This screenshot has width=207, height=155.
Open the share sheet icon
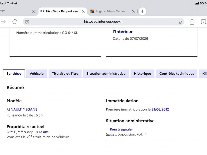[192, 22]
